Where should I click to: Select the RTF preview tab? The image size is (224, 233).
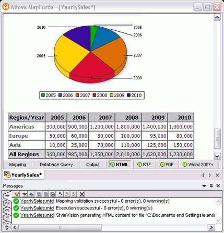pyautogui.click(x=144, y=165)
